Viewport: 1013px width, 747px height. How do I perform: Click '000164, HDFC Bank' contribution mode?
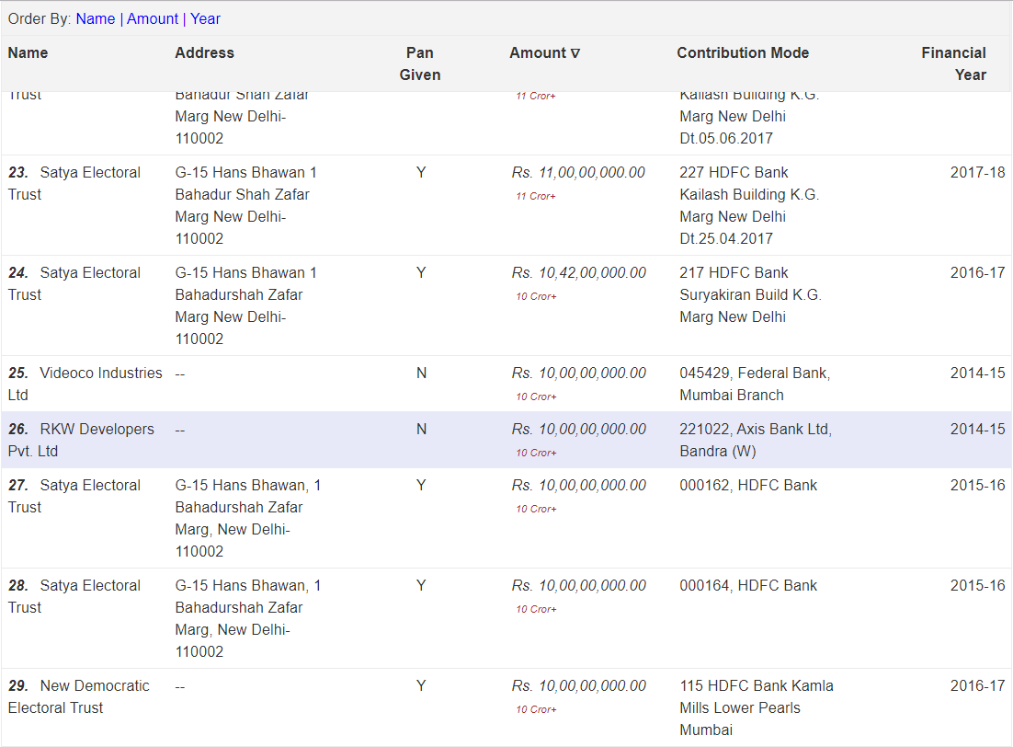tap(748, 586)
